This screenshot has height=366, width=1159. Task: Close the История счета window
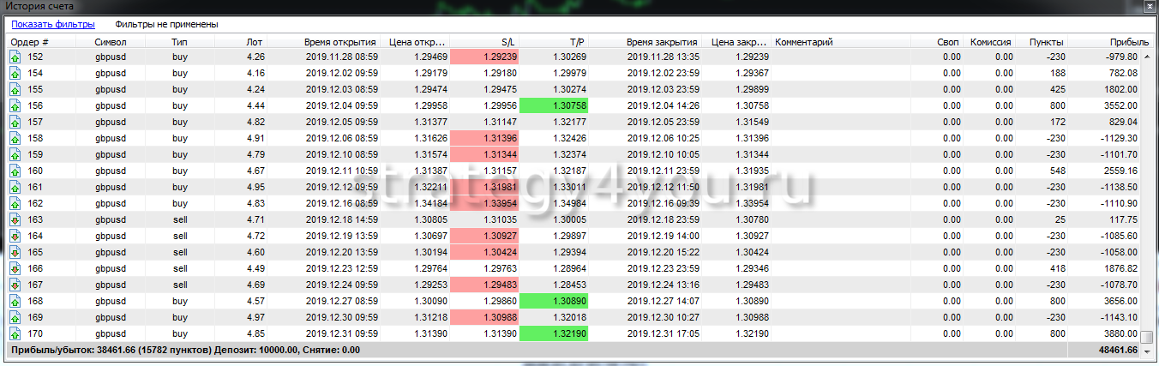[1144, 6]
